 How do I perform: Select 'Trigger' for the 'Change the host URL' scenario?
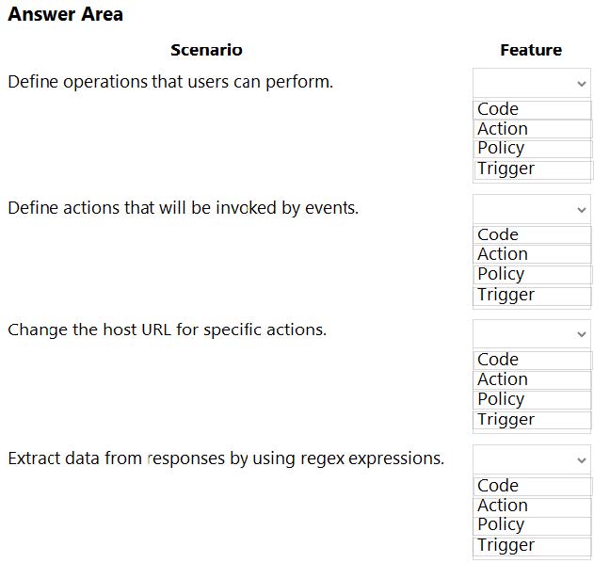pos(532,420)
